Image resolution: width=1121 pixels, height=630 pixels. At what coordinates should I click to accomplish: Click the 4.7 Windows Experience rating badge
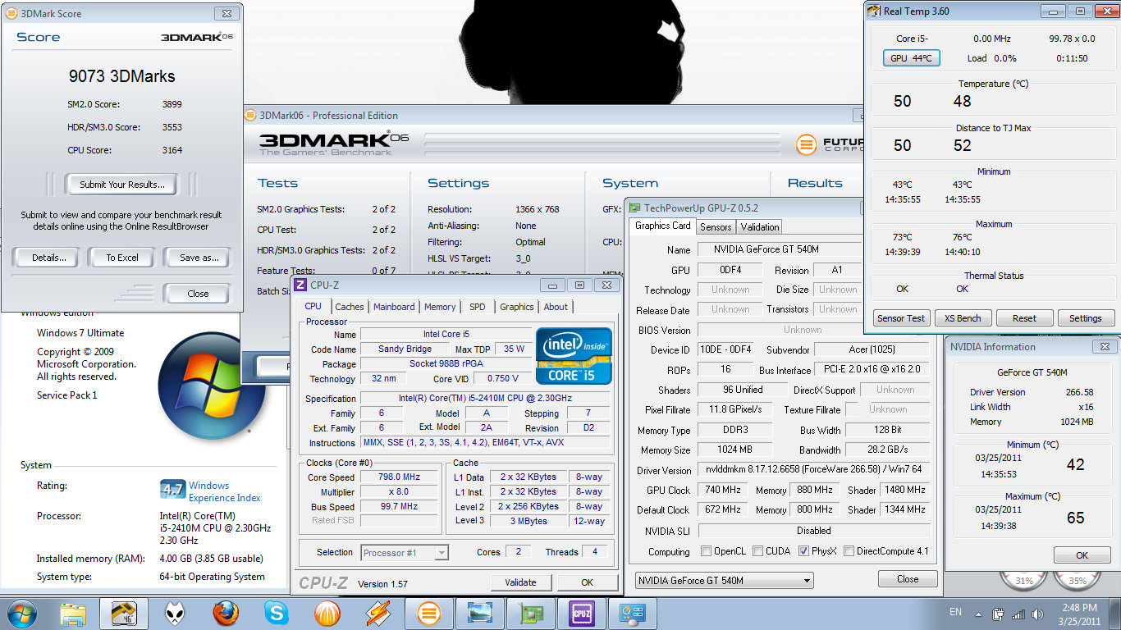tap(172, 490)
